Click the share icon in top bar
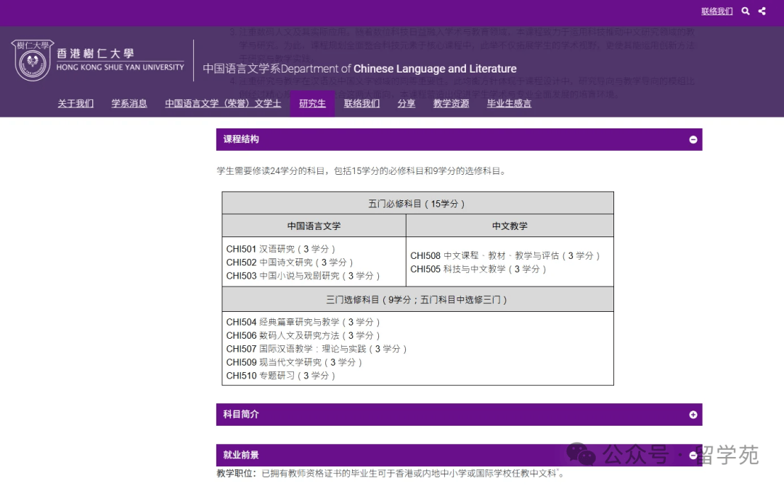The height and width of the screenshot is (486, 784). click(762, 11)
